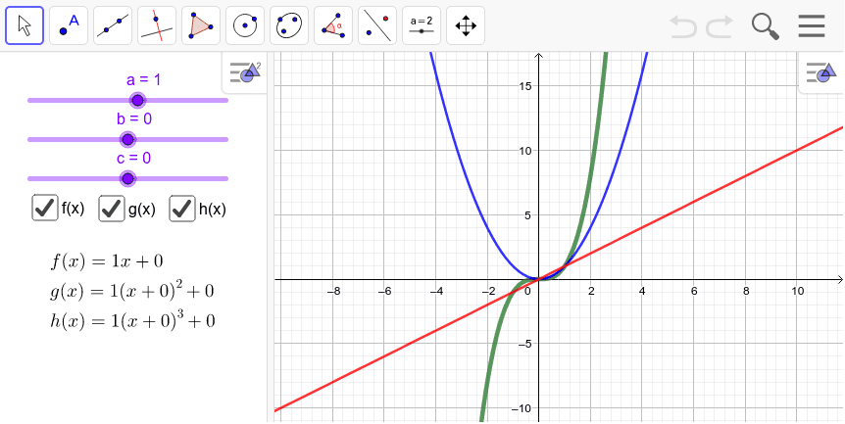Screen dimensions: 845x424
Task: Open the search magnifier
Action: 766,25
